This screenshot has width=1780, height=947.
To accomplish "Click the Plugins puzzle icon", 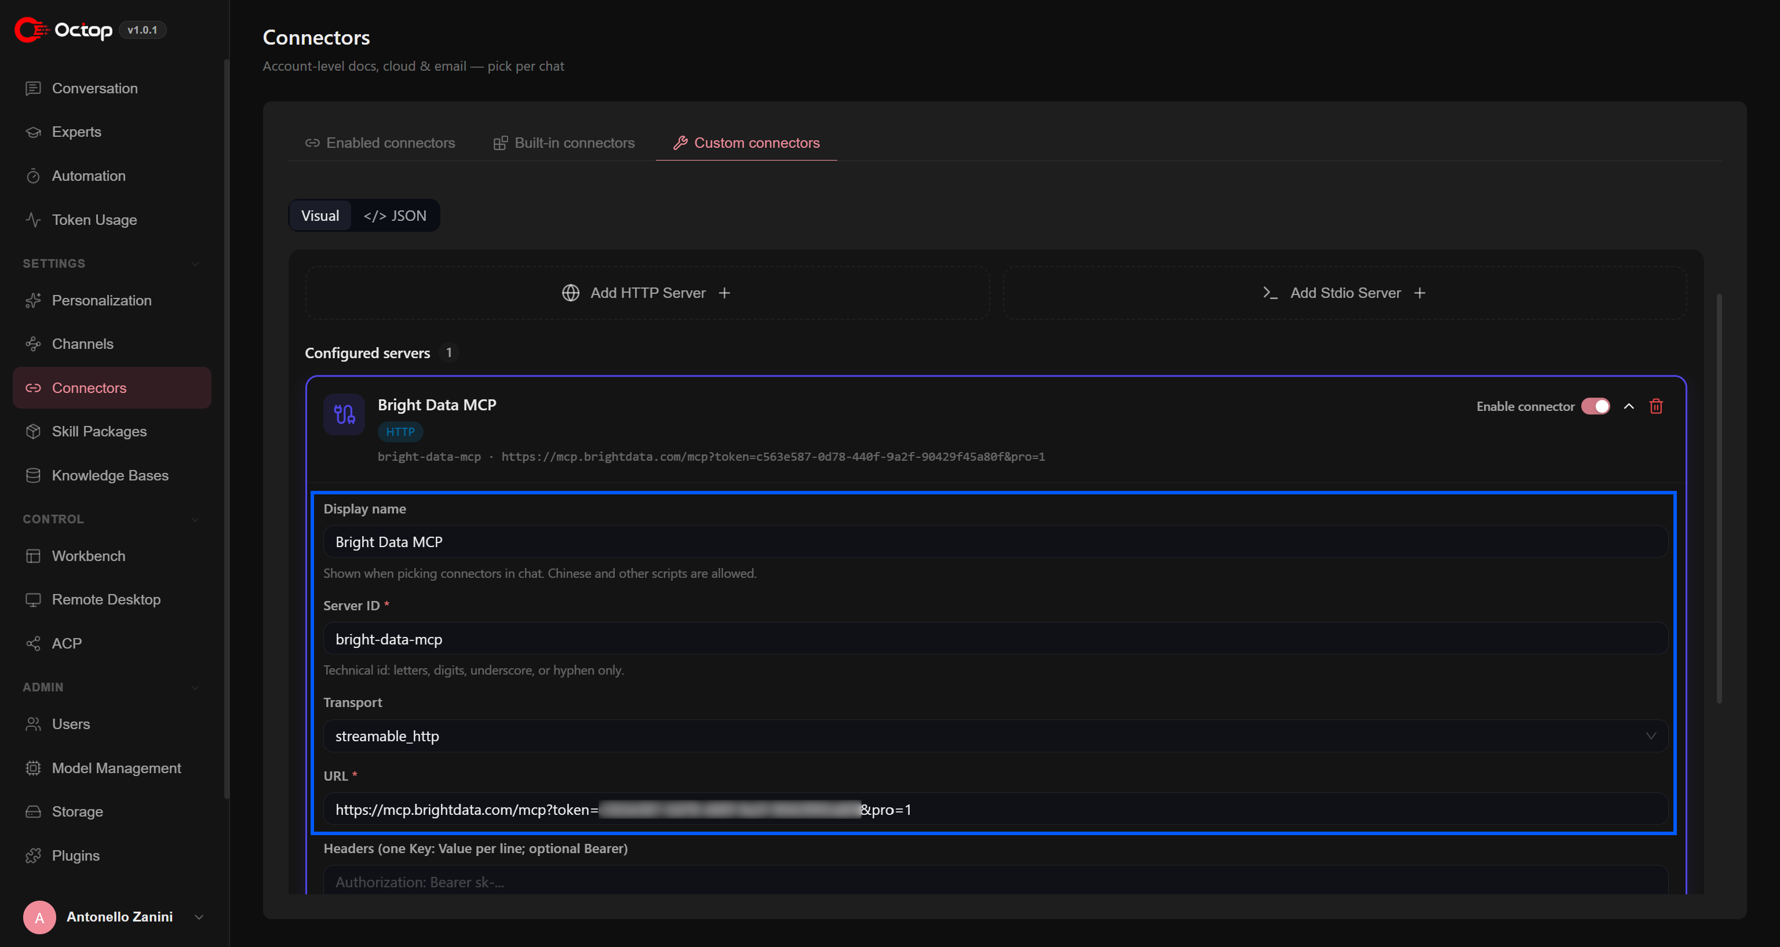I will [33, 856].
